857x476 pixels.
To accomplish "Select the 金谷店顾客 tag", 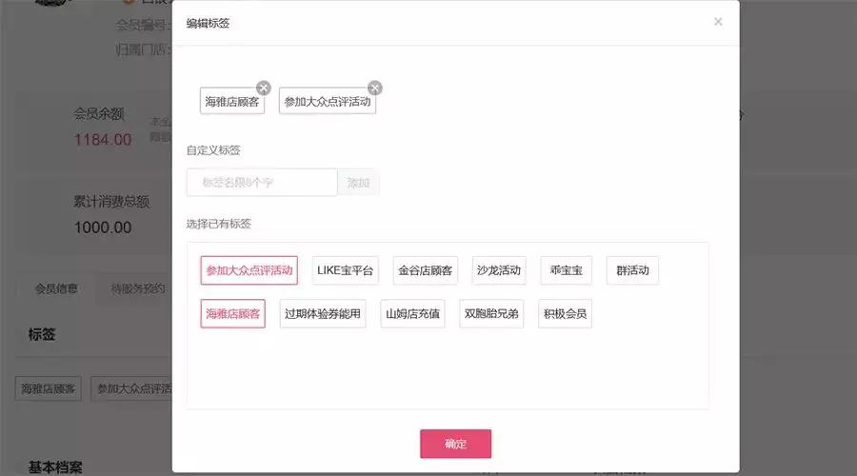I will [426, 270].
